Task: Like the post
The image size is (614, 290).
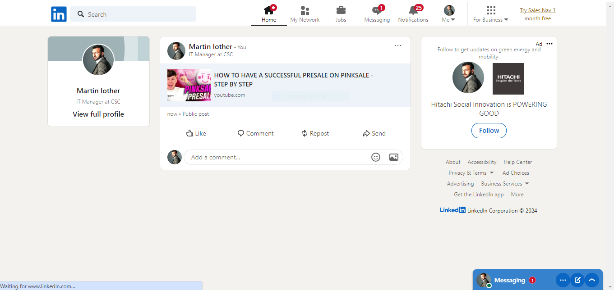Action: pos(196,133)
